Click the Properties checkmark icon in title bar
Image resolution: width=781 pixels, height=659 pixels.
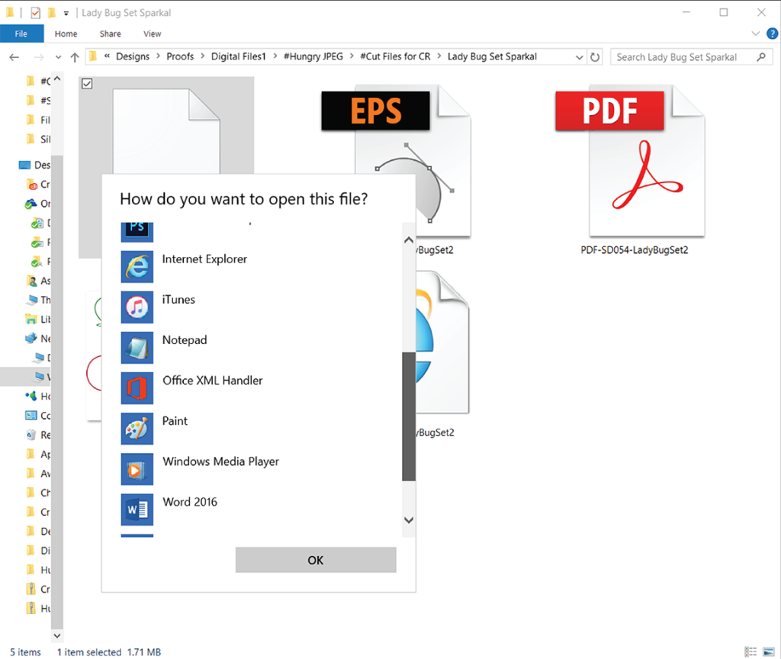[x=35, y=13]
